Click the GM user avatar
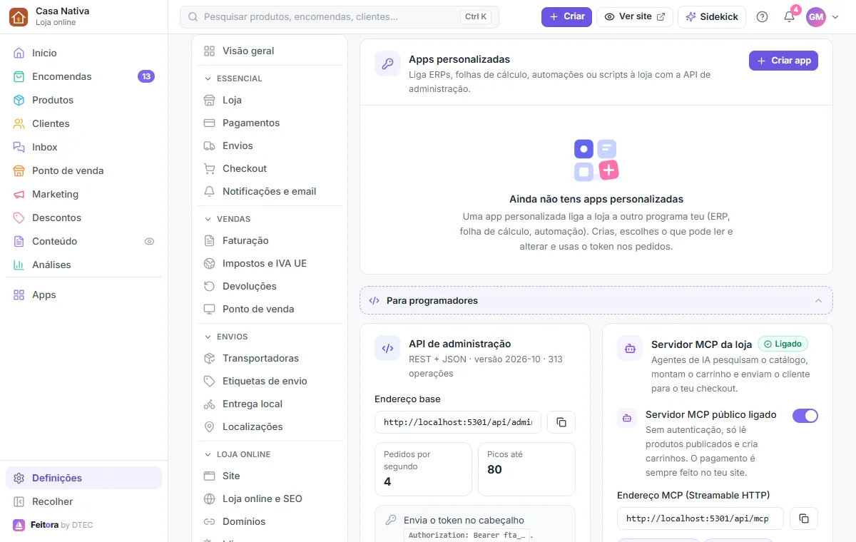 (815, 17)
